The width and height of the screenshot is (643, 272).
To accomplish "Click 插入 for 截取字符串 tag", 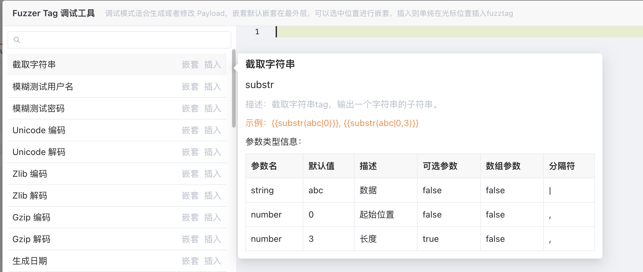I will [212, 65].
